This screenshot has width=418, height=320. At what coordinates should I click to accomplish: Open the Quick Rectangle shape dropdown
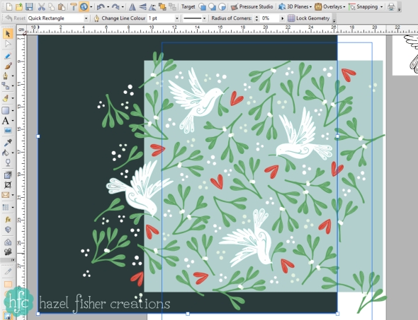86,18
